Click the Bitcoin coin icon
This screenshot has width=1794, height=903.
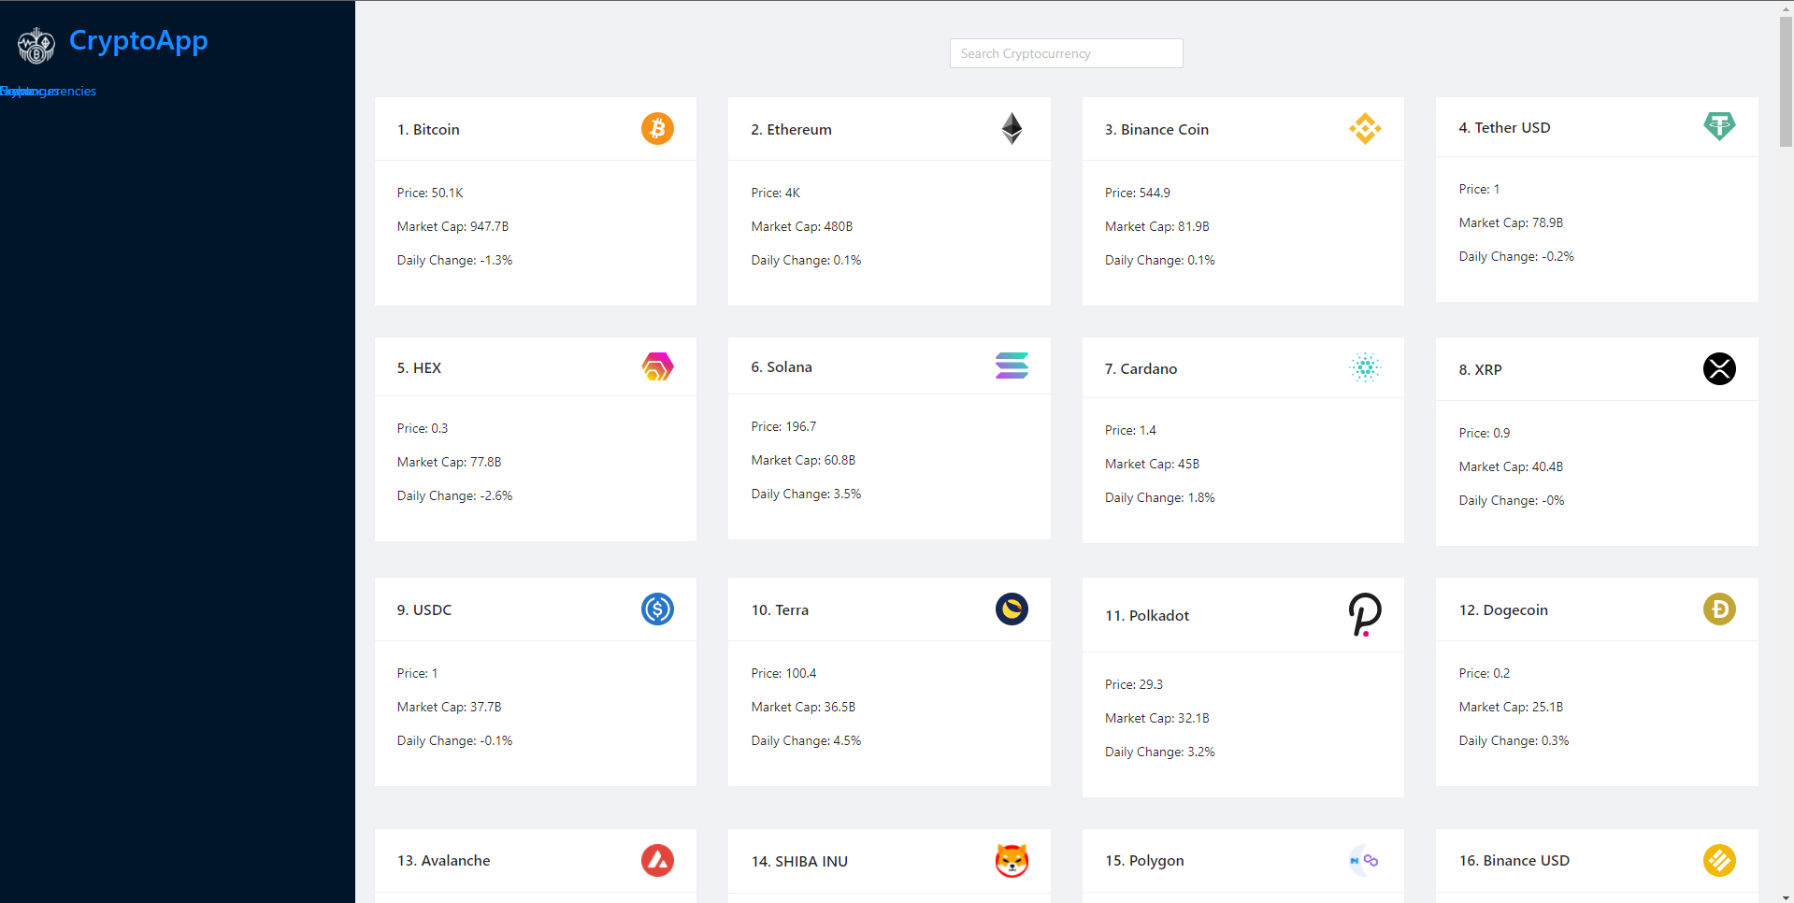(657, 128)
